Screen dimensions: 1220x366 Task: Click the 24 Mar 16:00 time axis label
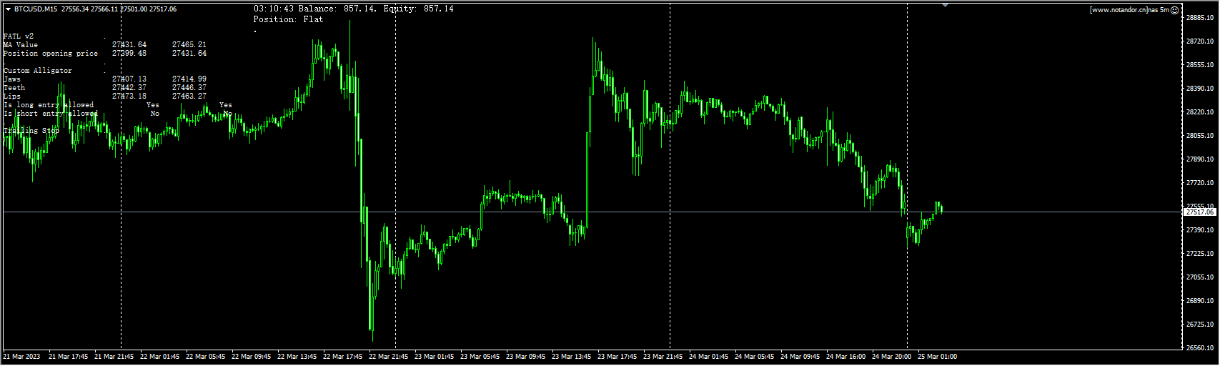click(845, 357)
